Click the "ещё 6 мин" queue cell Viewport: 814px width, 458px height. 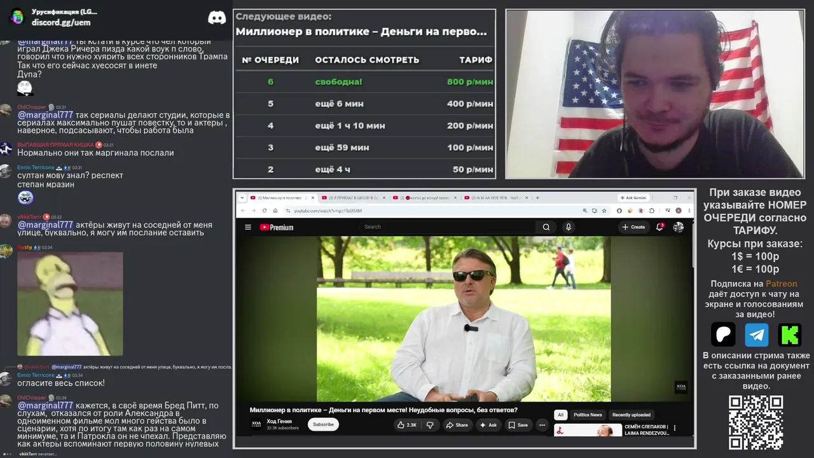[x=339, y=104]
